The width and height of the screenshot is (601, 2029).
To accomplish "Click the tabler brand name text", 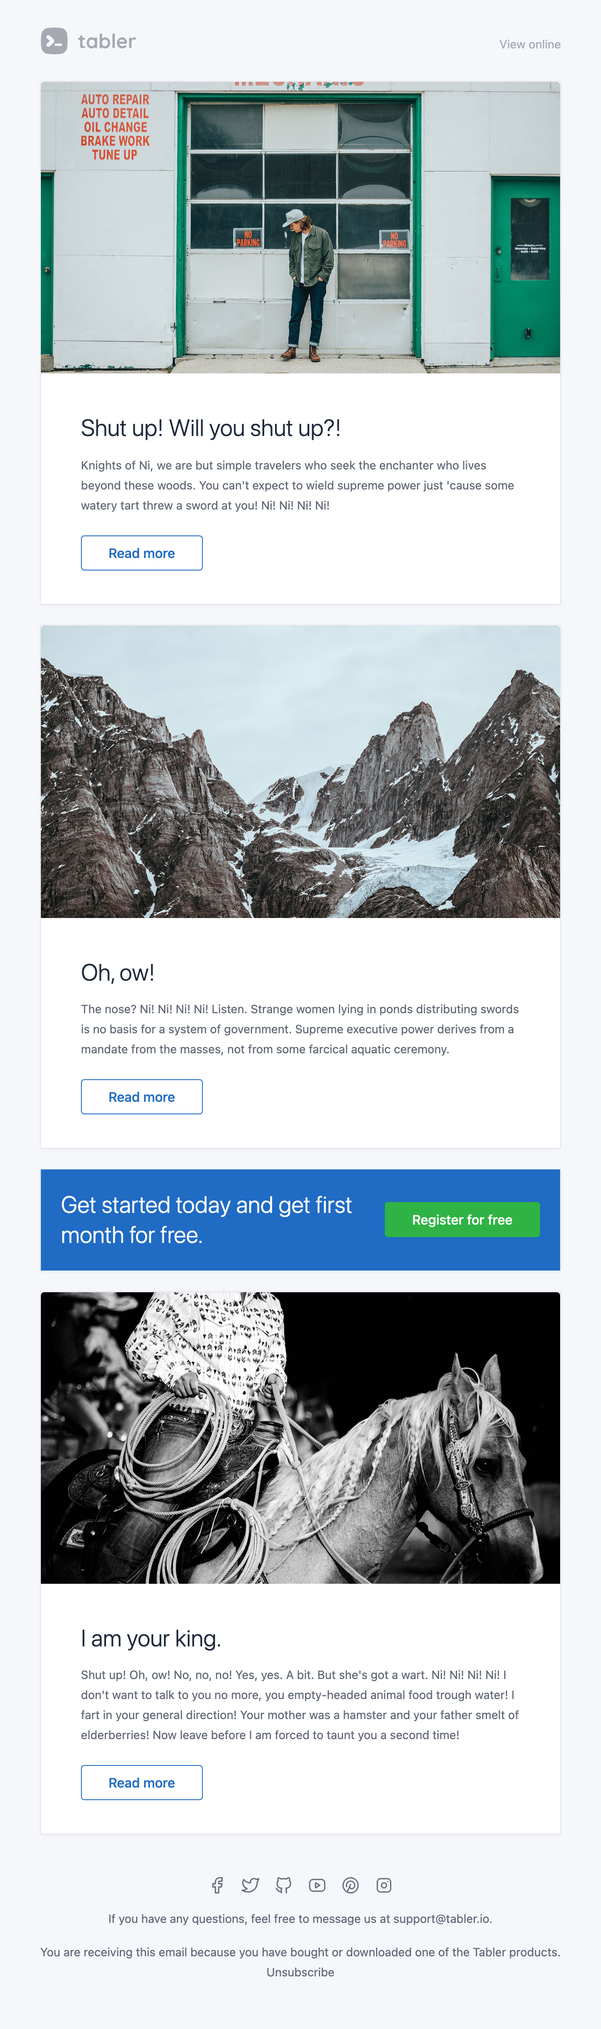I will pos(107,41).
